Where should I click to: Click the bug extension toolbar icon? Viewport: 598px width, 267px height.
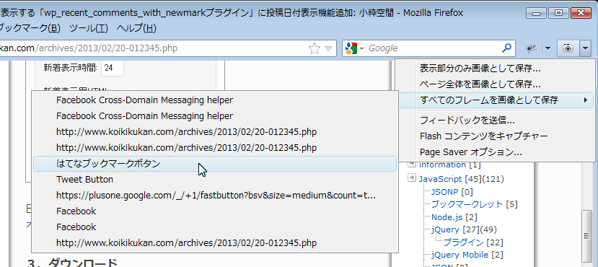coord(531,48)
